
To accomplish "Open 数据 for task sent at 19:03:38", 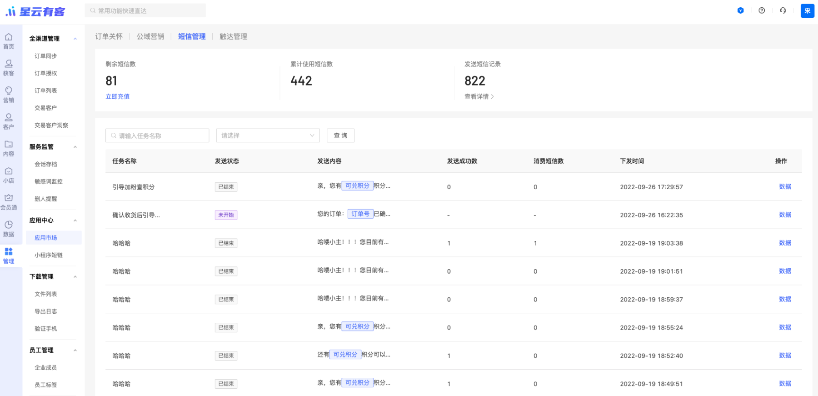I will point(785,243).
